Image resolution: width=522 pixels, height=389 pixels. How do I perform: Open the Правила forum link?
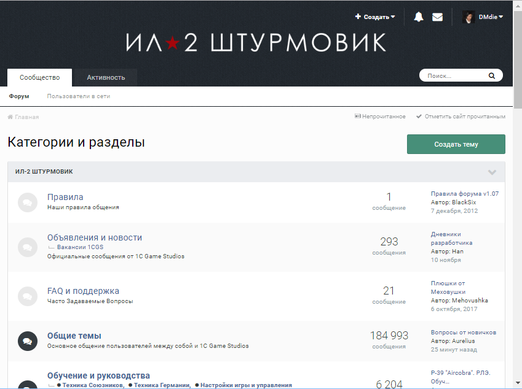tap(65, 197)
